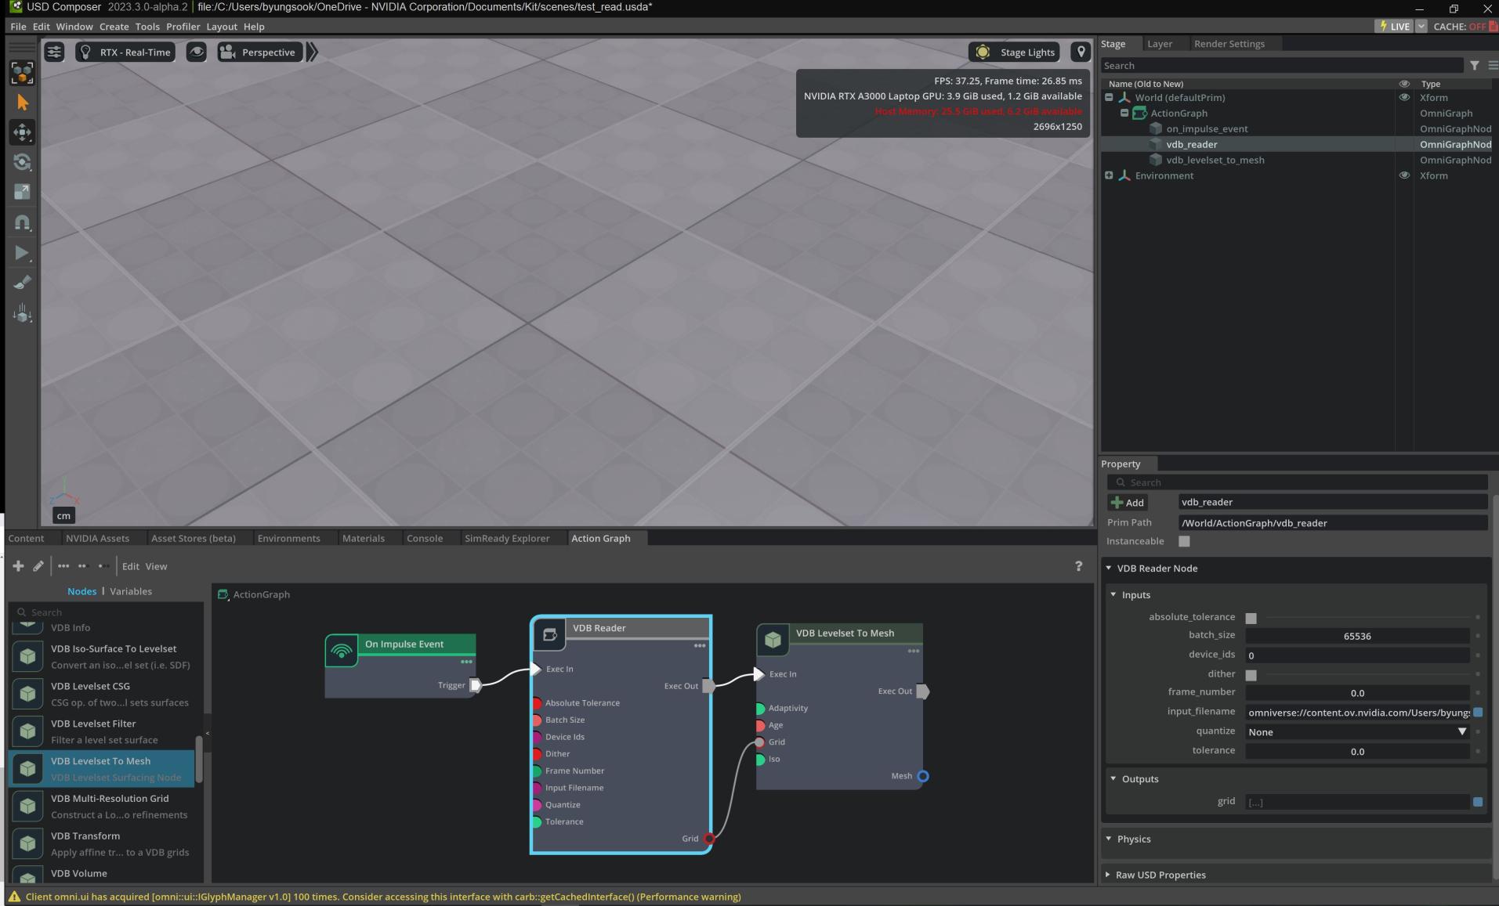Select VDB Multi-Resolution Grid node in list
Image resolution: width=1499 pixels, height=906 pixels.
point(102,807)
